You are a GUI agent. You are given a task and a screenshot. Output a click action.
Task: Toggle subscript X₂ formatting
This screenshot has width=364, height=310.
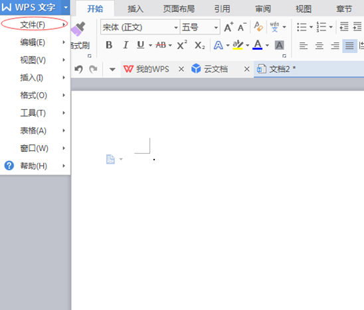(200, 46)
